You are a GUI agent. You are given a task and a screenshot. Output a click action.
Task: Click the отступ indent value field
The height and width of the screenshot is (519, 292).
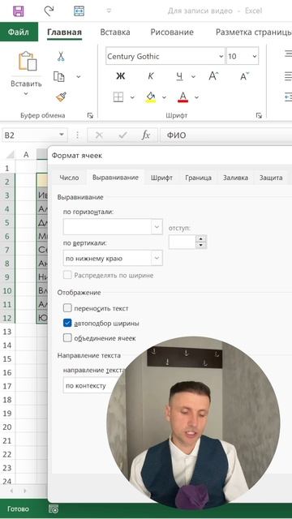point(182,242)
